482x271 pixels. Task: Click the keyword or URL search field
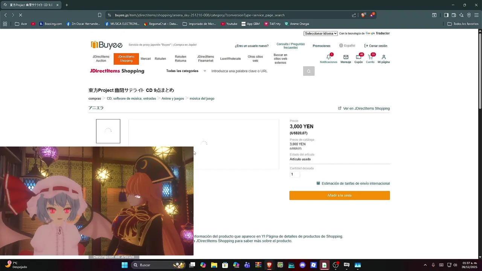256,71
